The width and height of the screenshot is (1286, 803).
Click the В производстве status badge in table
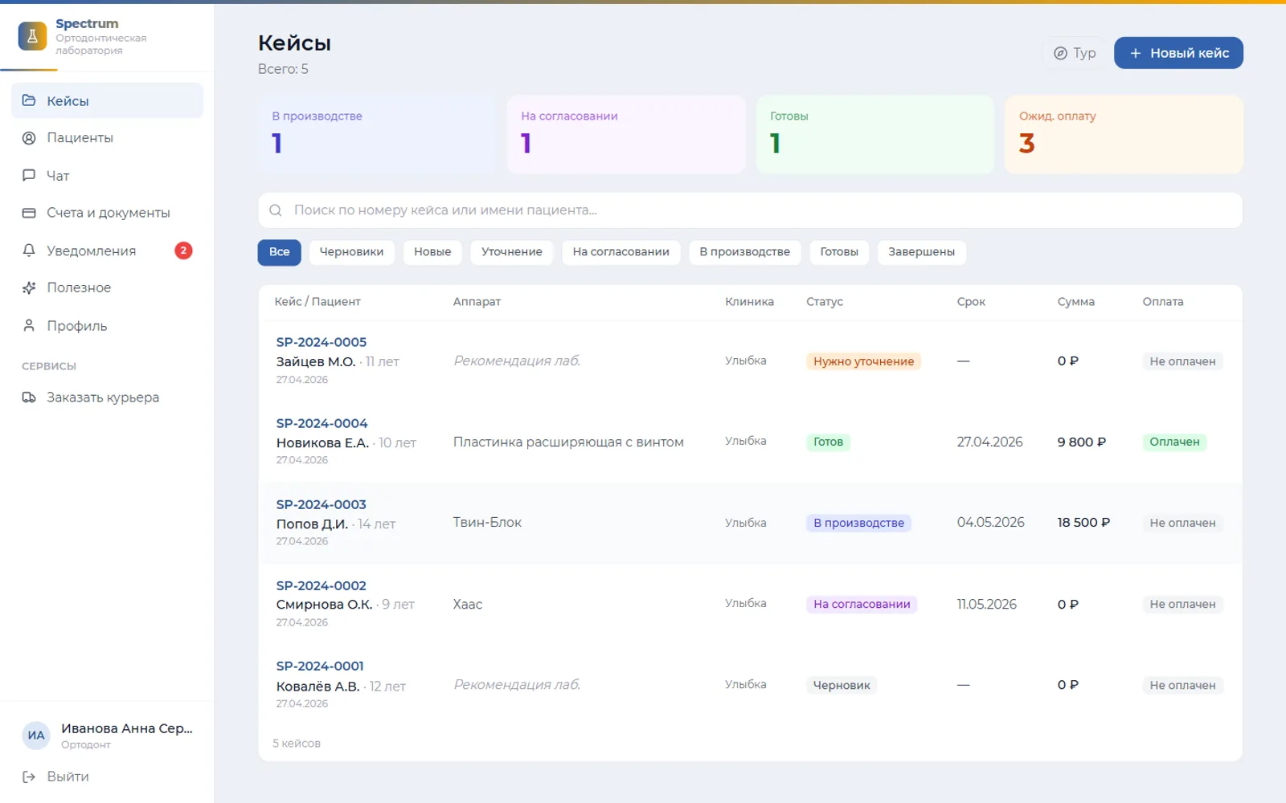tap(858, 523)
